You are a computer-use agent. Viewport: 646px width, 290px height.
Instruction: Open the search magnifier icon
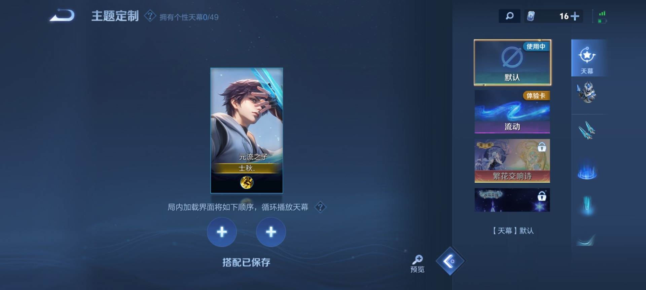pos(509,16)
